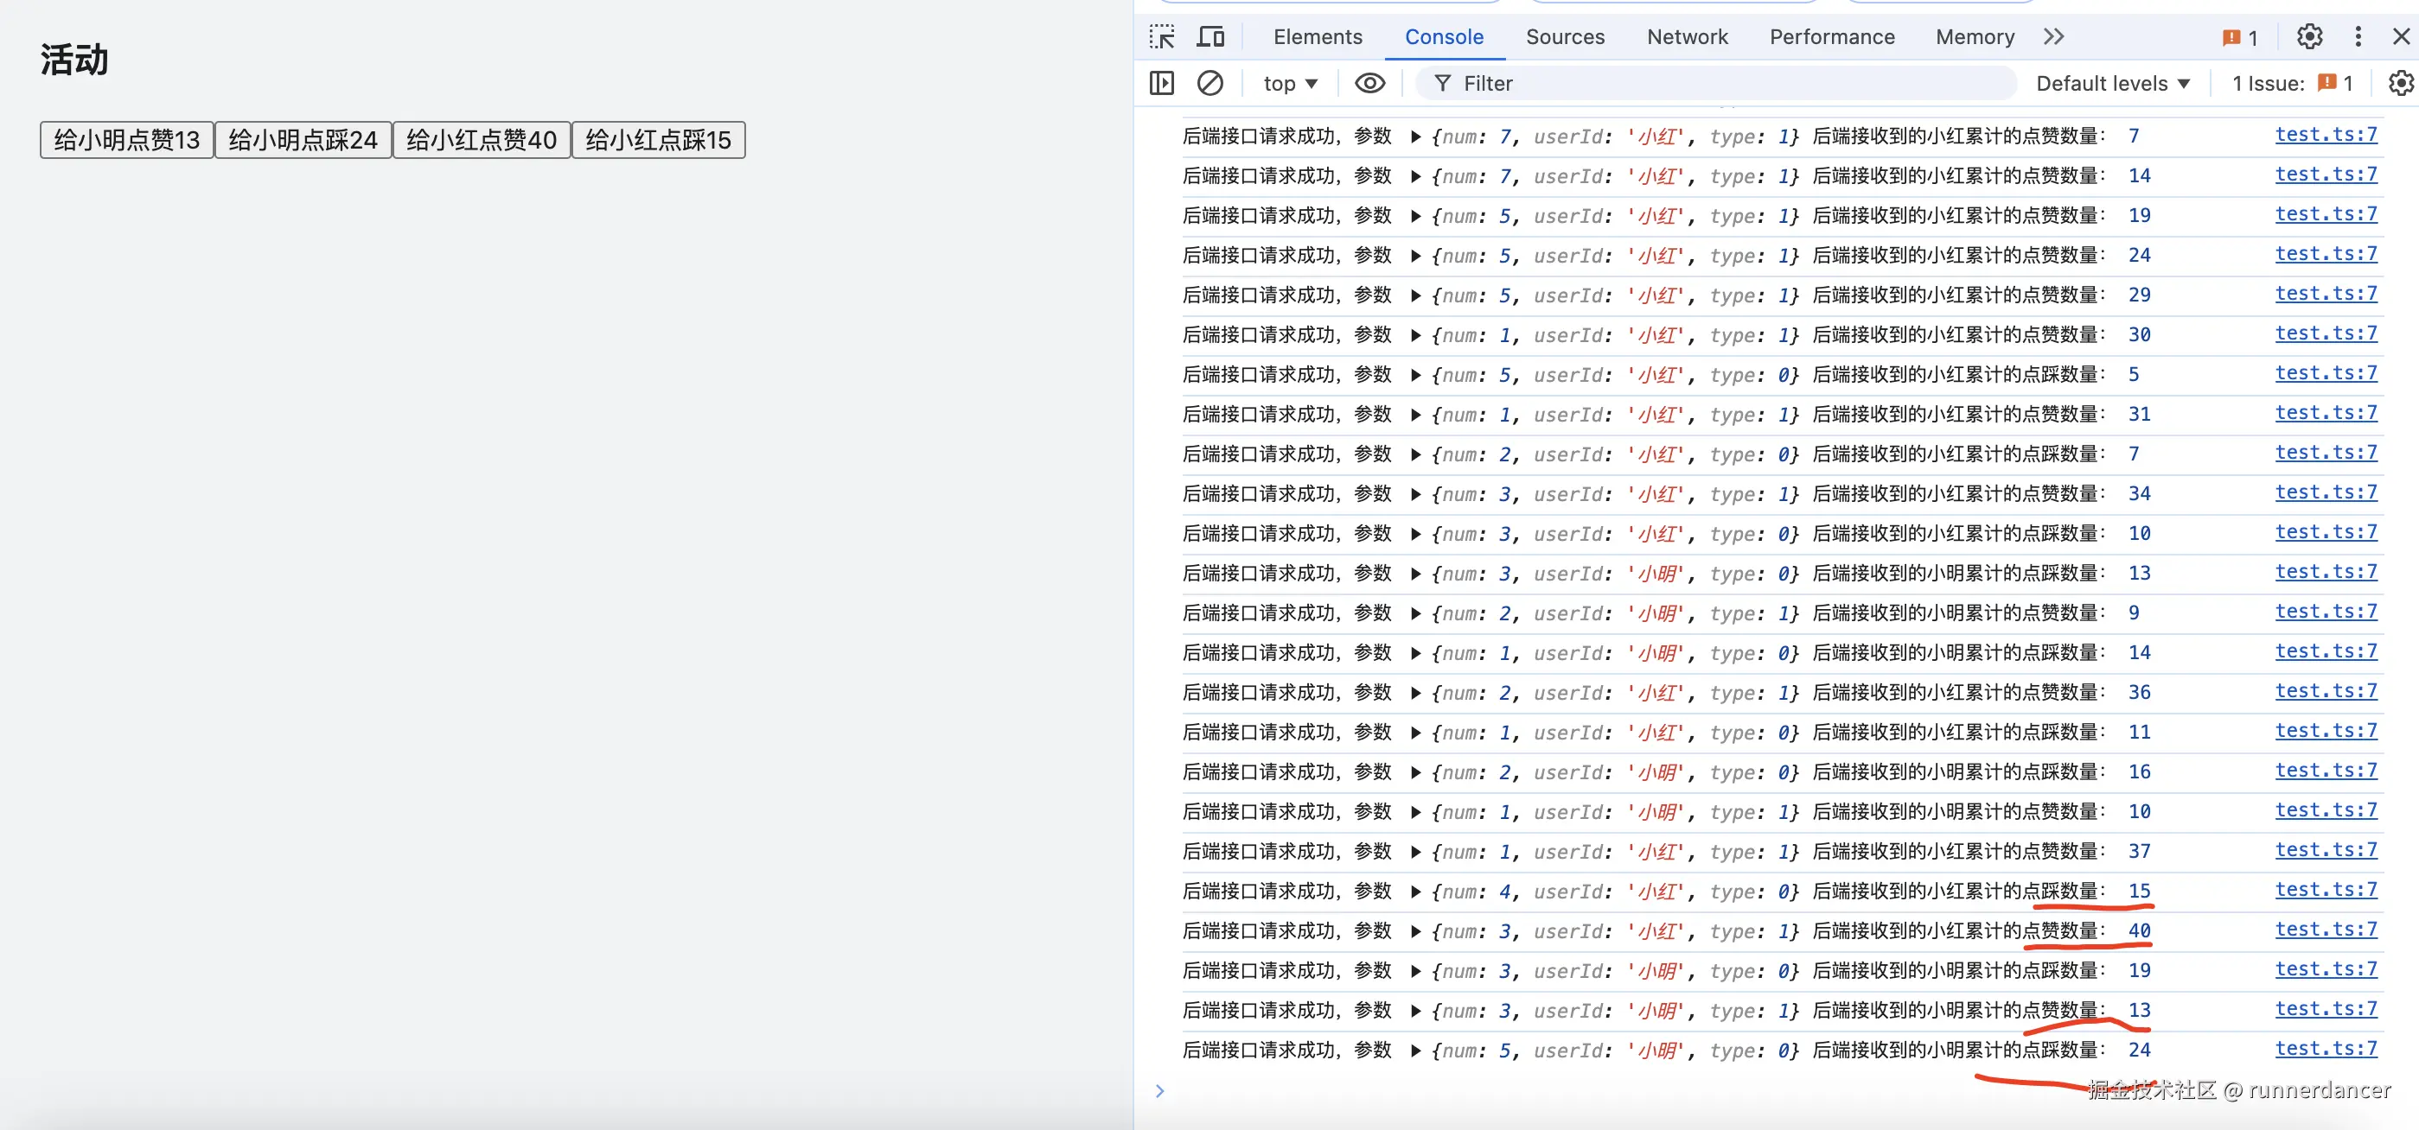Click the issues warning badge in tab bar
Screen dimensions: 2419x1130
pyautogui.click(x=2241, y=37)
